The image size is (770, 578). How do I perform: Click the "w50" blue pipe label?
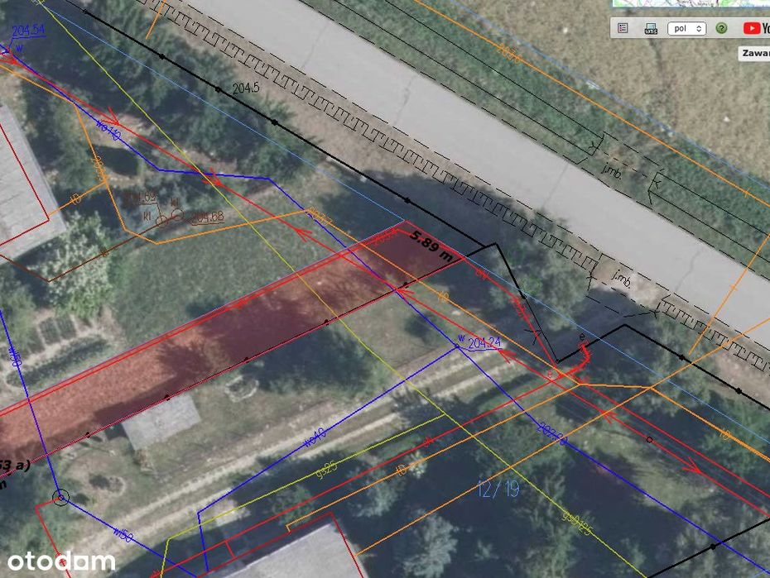(x=123, y=535)
